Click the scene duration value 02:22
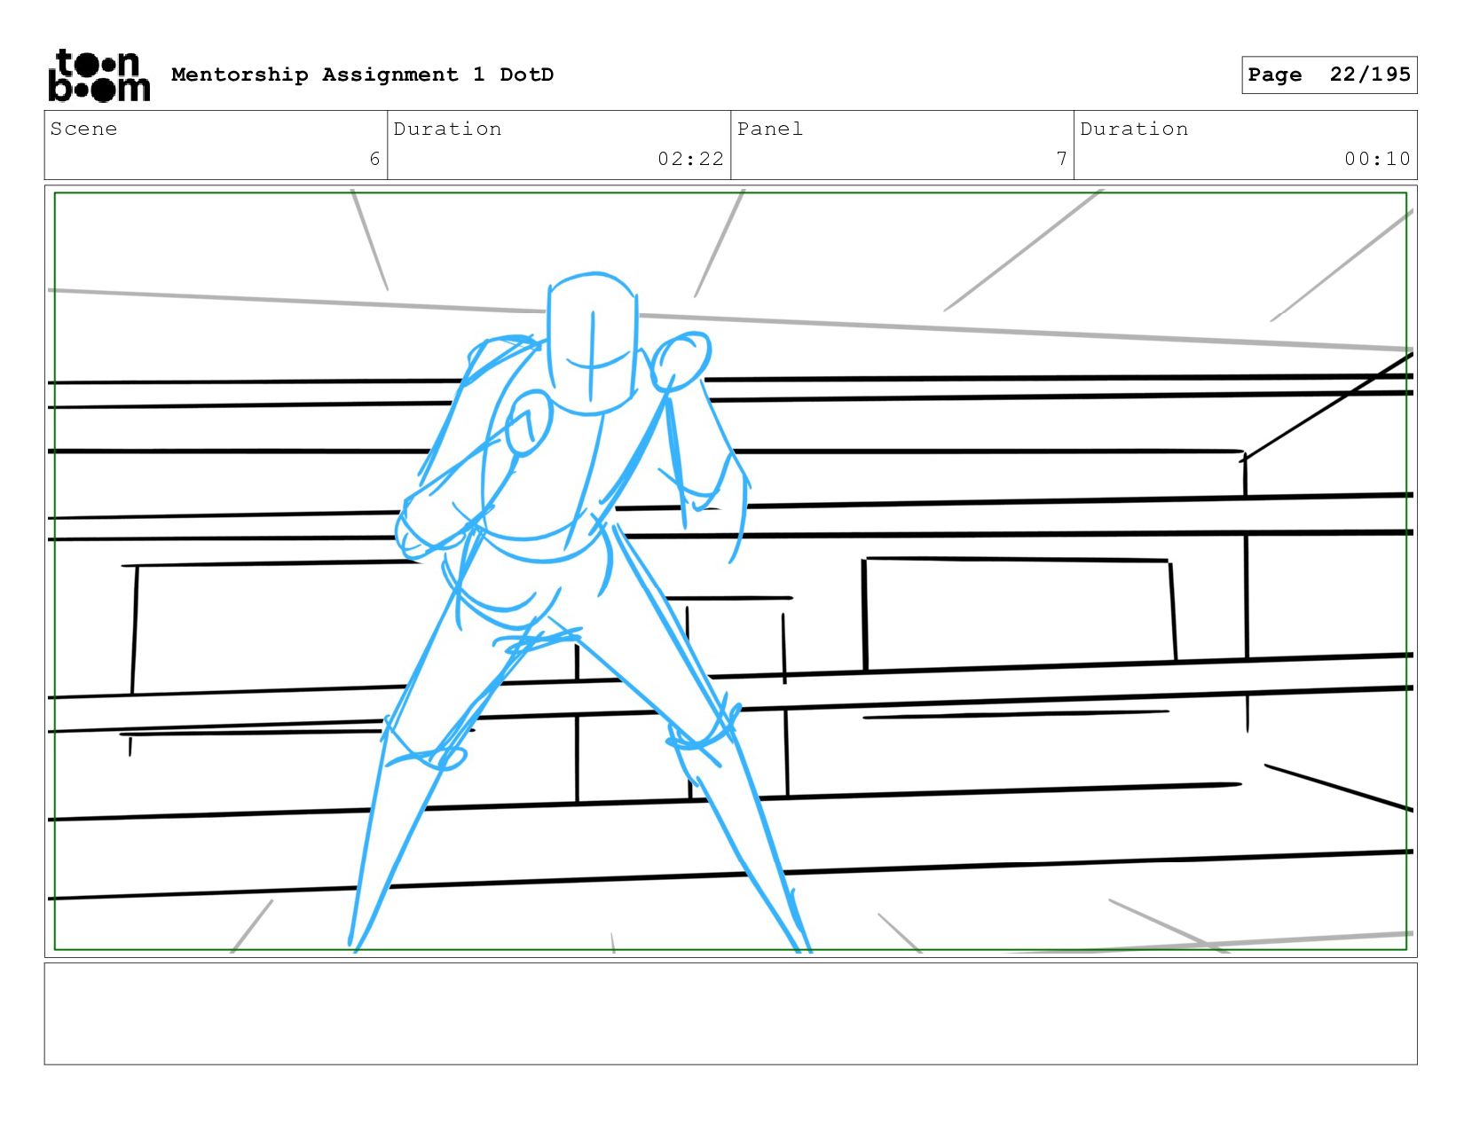 (690, 159)
